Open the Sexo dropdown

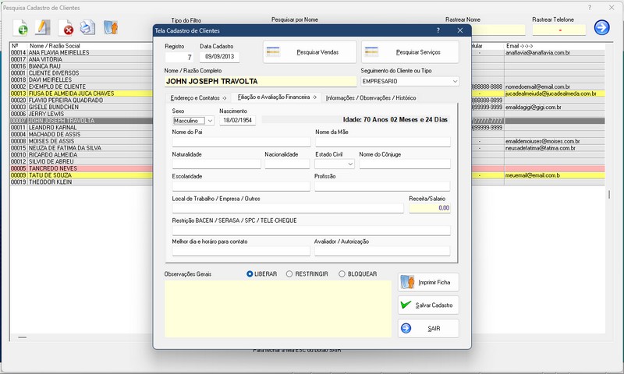[x=210, y=121]
